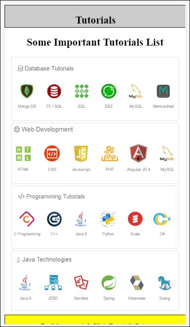Click the Angular JS 4 label
Viewport: 190px width, 327px height.
[138, 169]
